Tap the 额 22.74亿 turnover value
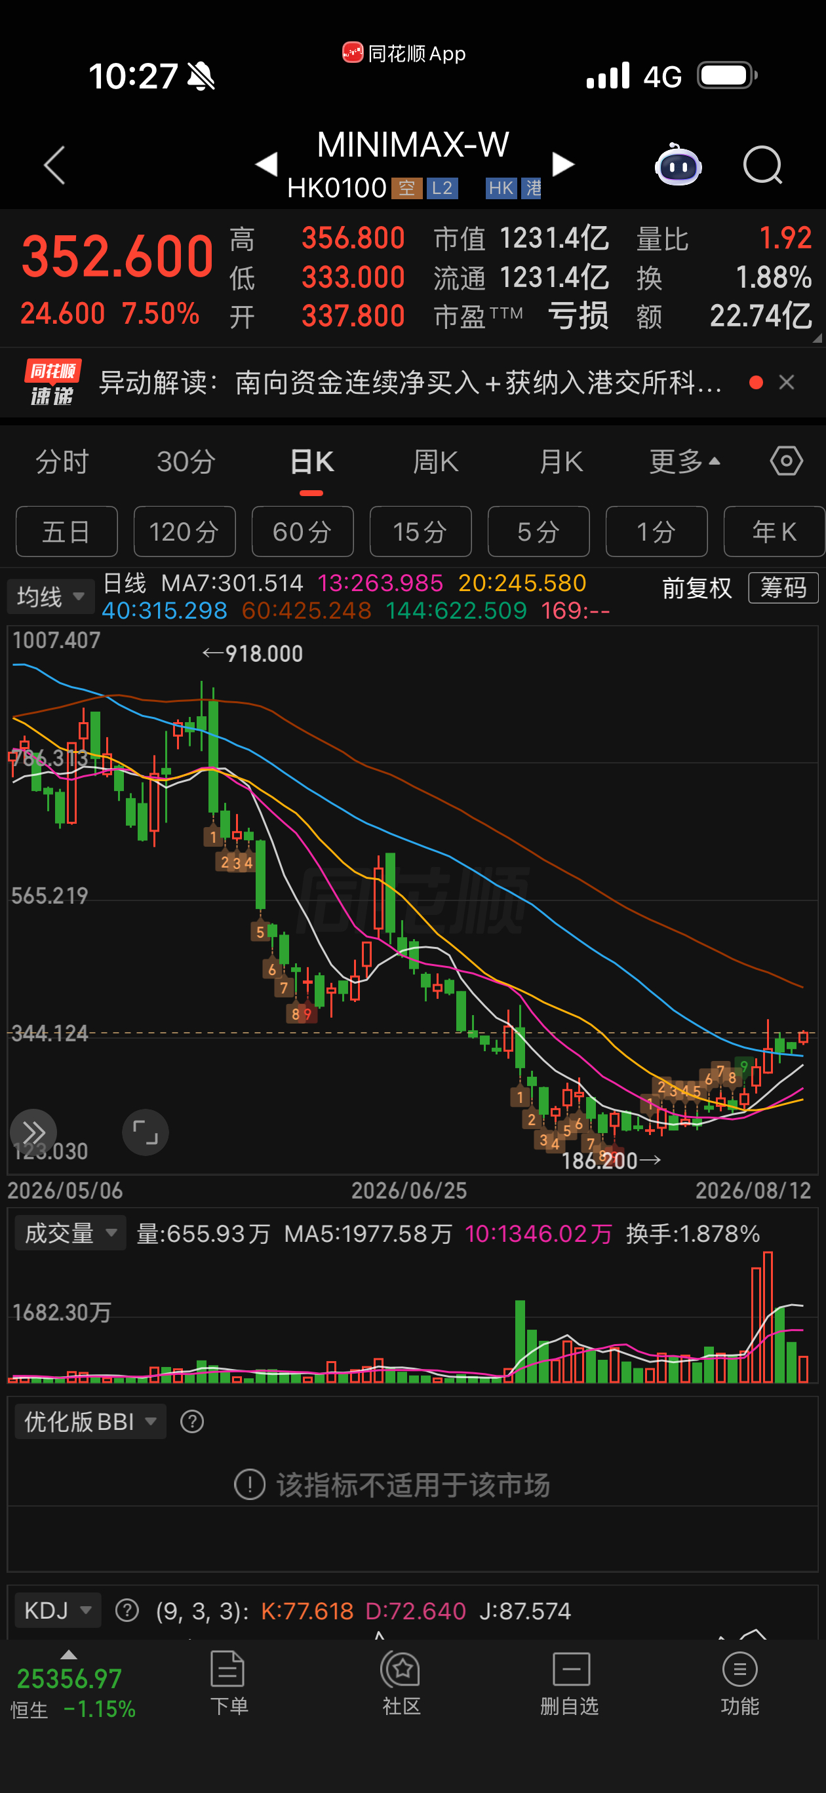 point(760,316)
